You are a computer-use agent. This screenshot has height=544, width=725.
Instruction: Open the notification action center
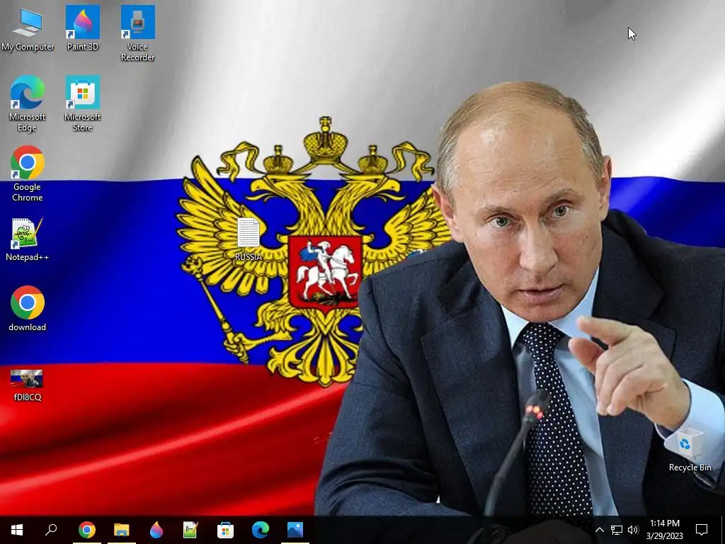click(x=702, y=530)
